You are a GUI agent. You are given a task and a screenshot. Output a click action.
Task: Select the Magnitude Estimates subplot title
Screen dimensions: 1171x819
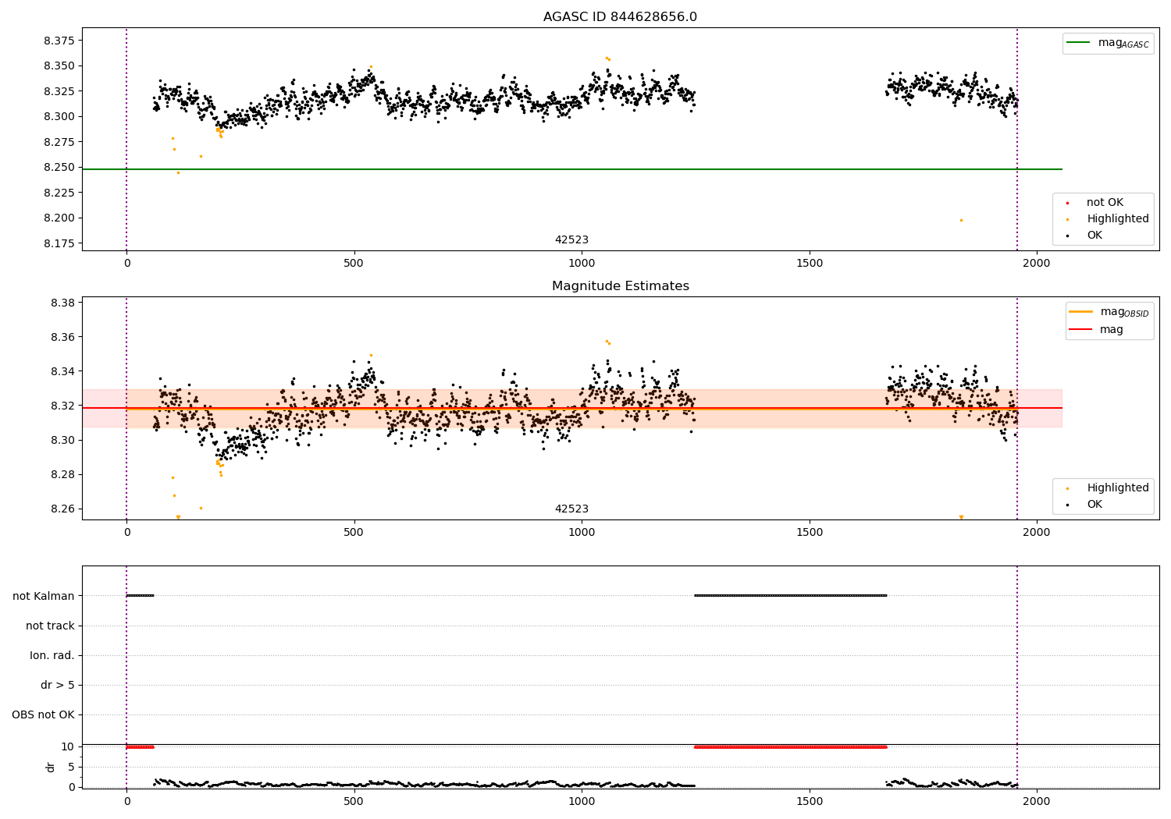(620, 286)
